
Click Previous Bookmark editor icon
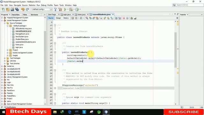point(105,18)
